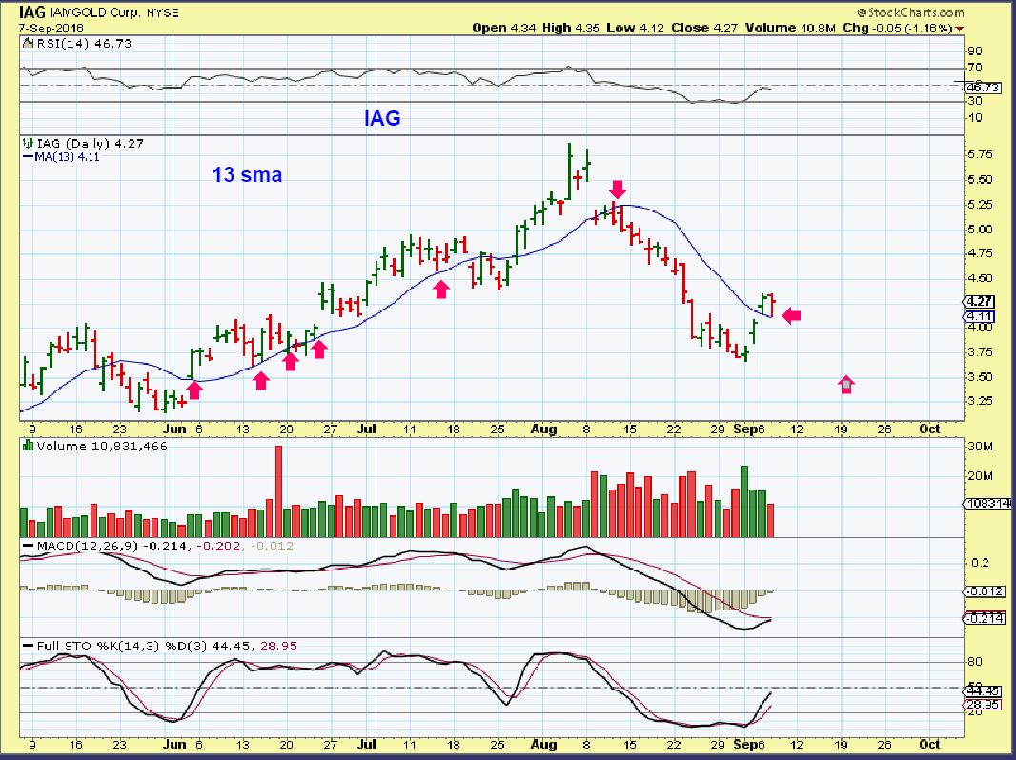Click the -0.214 MACD axis tag
1016x760 pixels.
point(986,618)
